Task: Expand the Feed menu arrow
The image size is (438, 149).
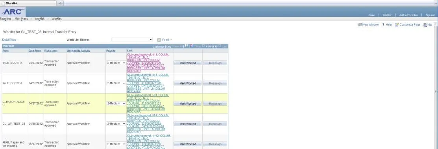Action: [171, 40]
